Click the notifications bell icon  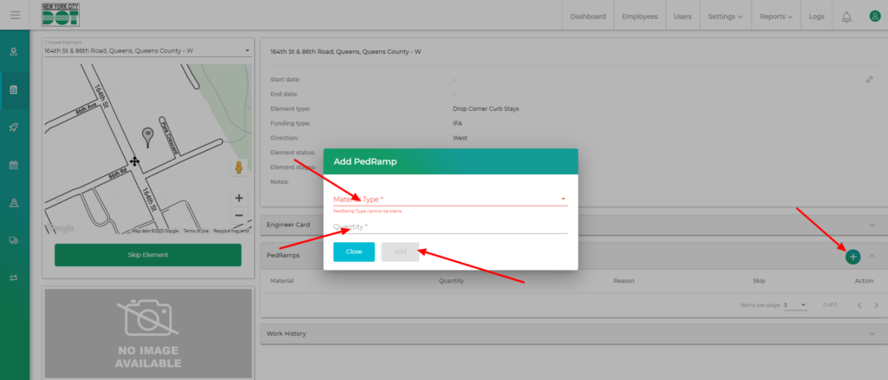coord(846,16)
